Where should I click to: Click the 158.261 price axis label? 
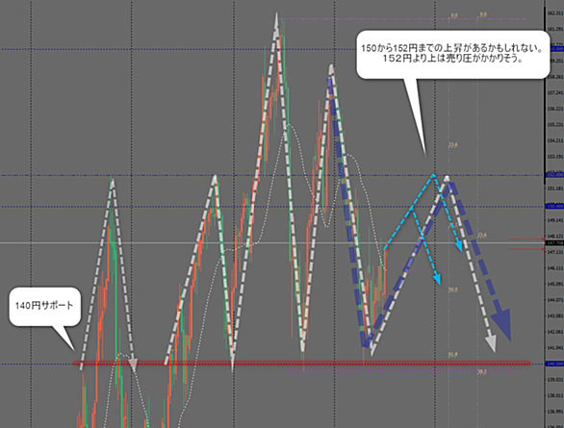click(554, 77)
